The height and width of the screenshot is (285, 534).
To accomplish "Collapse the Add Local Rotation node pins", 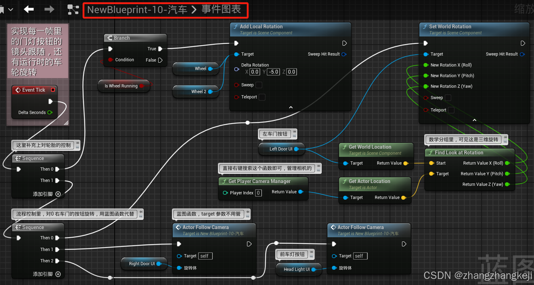I will point(291,107).
